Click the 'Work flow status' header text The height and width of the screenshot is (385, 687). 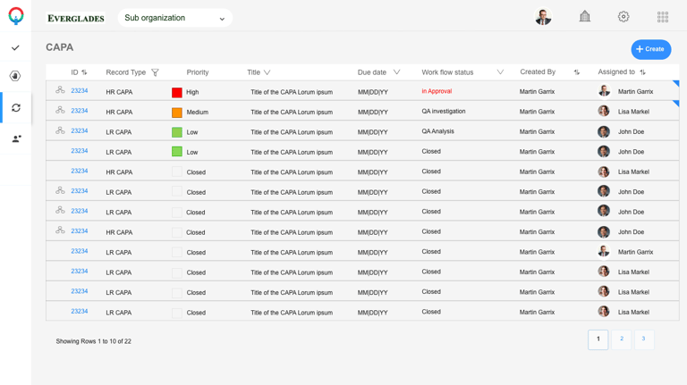click(x=447, y=72)
